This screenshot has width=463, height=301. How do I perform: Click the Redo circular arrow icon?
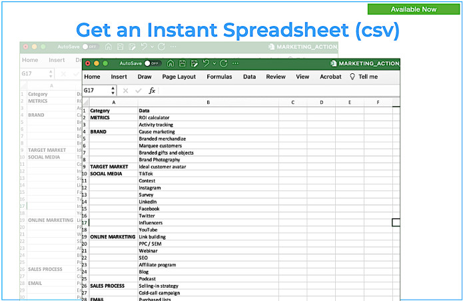coord(224,63)
